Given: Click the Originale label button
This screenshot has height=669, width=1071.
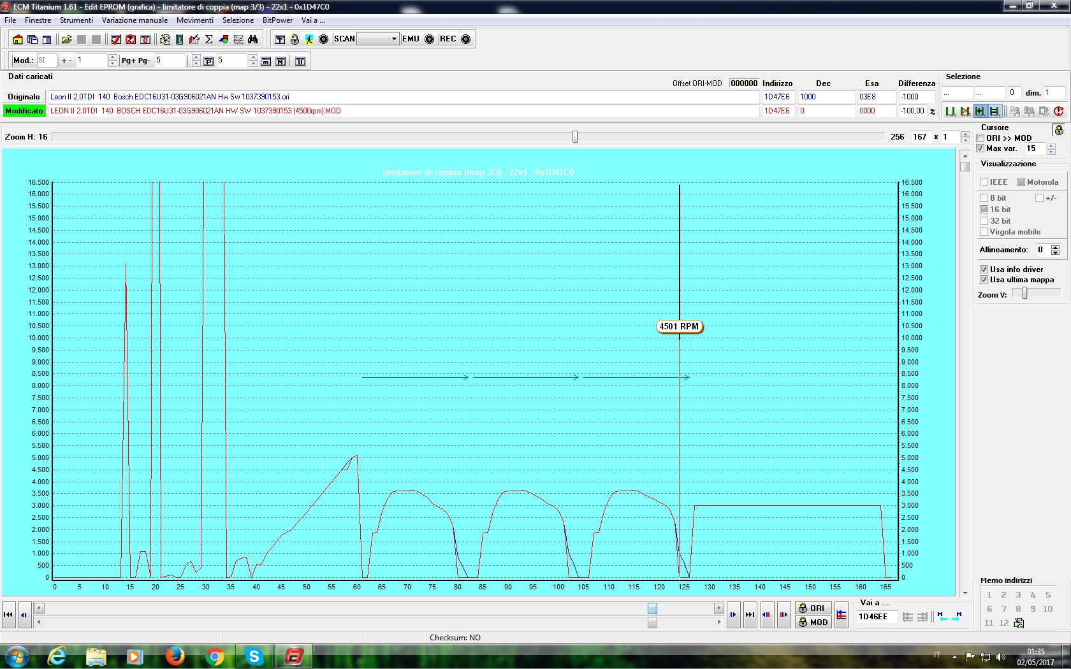Looking at the screenshot, I should (x=24, y=97).
